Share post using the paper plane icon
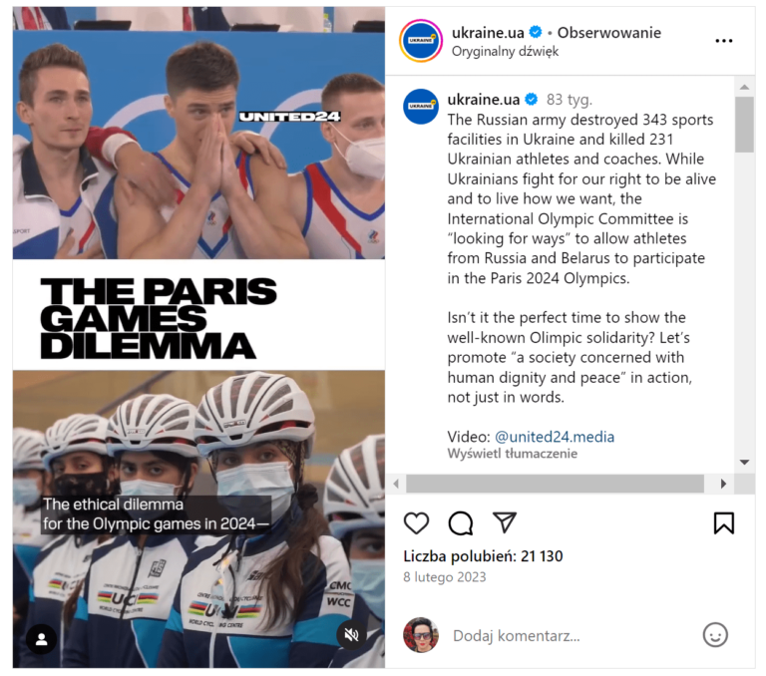The height and width of the screenshot is (676, 766). pos(504,522)
